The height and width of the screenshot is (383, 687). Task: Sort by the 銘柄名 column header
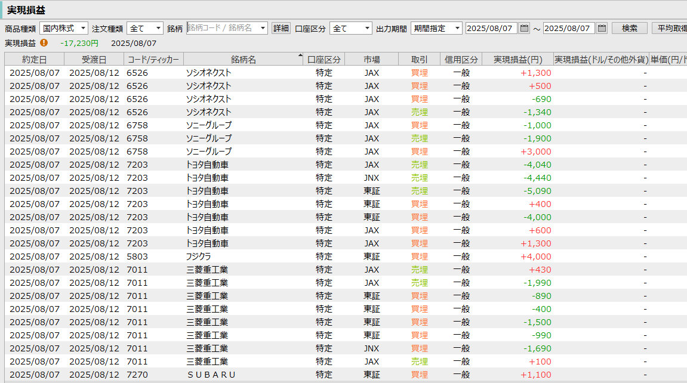pyautogui.click(x=243, y=60)
